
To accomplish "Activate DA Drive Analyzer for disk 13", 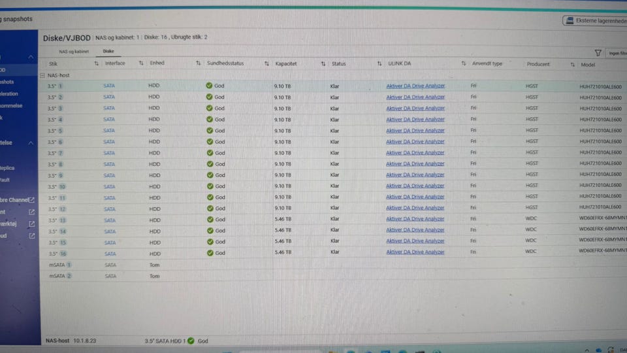I will click(415, 219).
